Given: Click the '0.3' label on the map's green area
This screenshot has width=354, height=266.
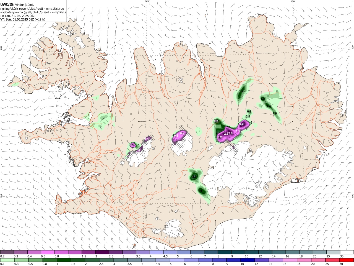Looking at the screenshot, I should point(216,121).
